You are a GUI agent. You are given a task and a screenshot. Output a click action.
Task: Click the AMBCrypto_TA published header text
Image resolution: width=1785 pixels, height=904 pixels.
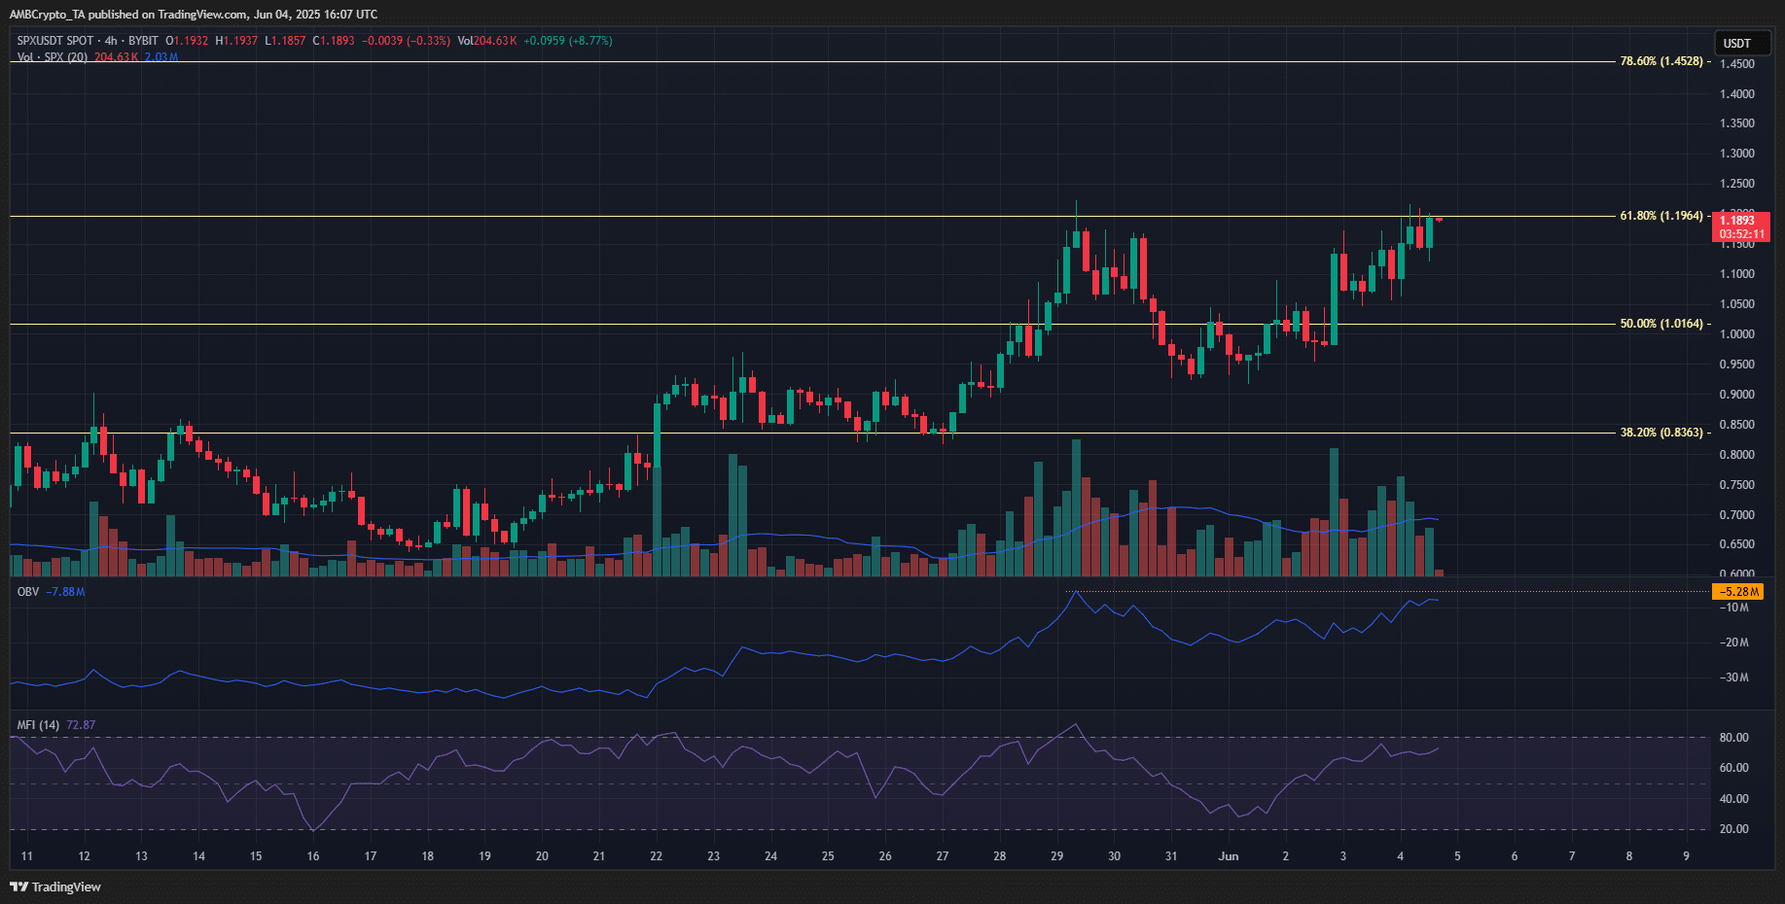click(x=194, y=14)
